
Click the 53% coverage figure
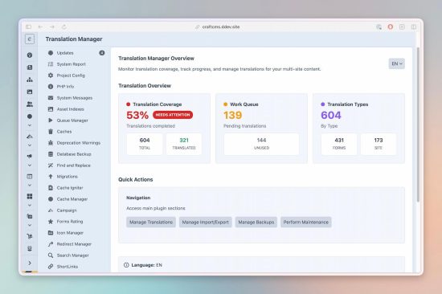click(137, 115)
